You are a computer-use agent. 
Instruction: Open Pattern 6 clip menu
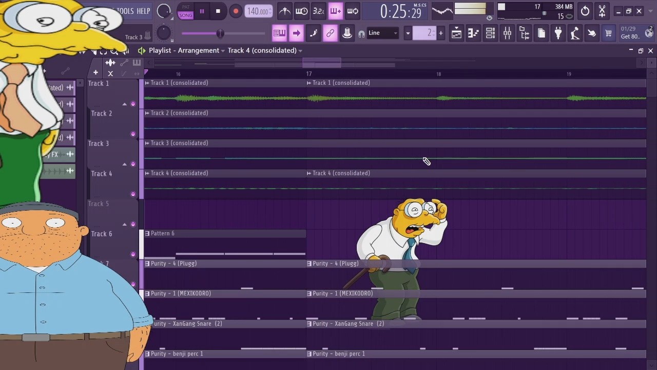pos(147,233)
